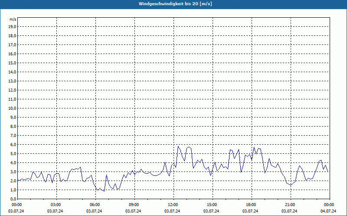Pick the '14,0' y-axis label
The width and height of the screenshot is (347, 216).
pyautogui.click(x=13, y=72)
